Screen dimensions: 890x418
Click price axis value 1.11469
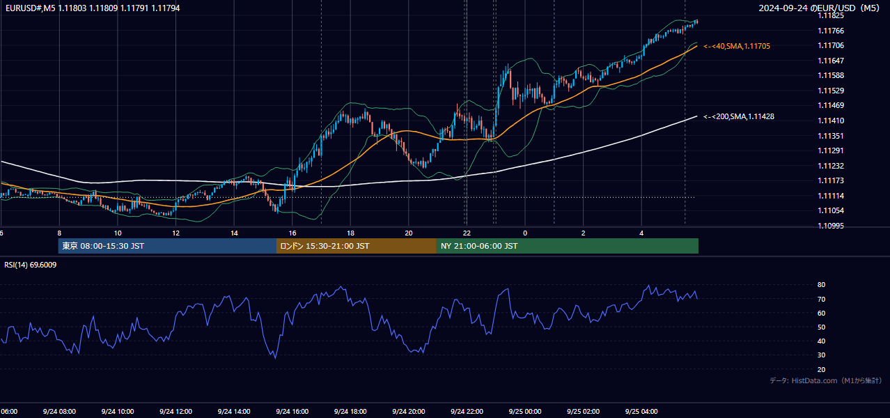832,105
